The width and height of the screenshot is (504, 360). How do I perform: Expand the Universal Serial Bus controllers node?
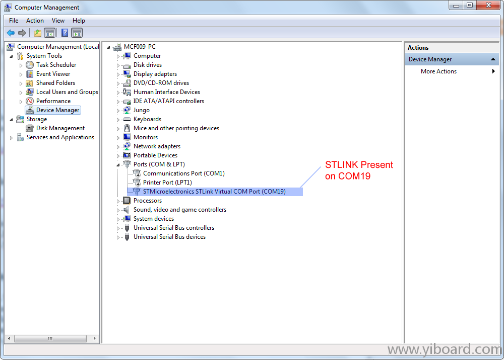click(x=118, y=228)
